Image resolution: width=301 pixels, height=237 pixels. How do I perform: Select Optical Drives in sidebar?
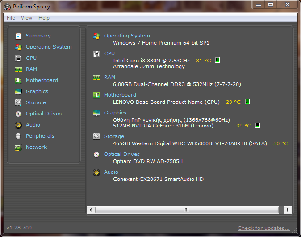coord(44,114)
